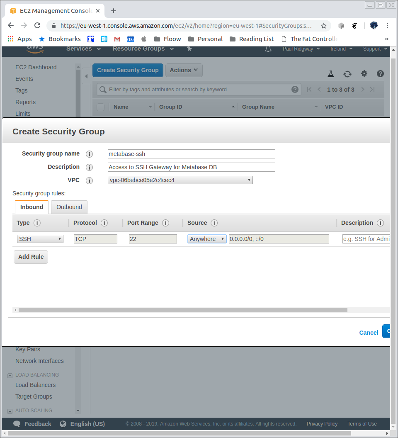Close the EC2 Management Console tab
Viewport: 398px width, 438px height.
(98, 11)
